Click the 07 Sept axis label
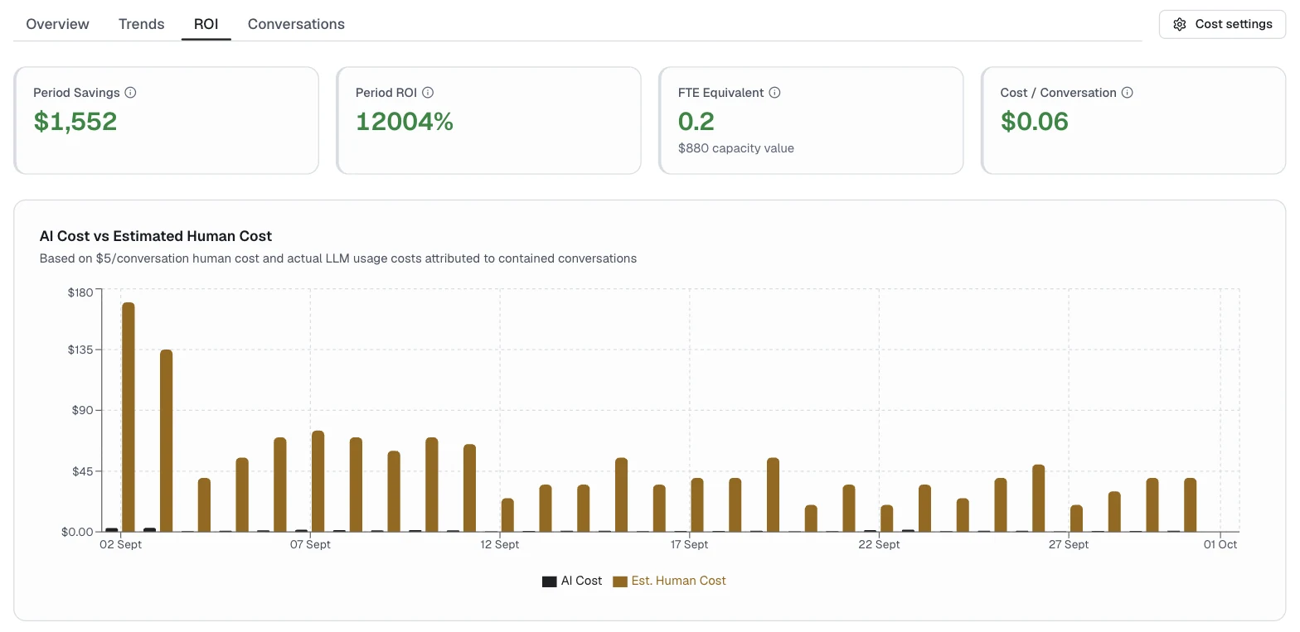The height and width of the screenshot is (632, 1300). (x=310, y=544)
